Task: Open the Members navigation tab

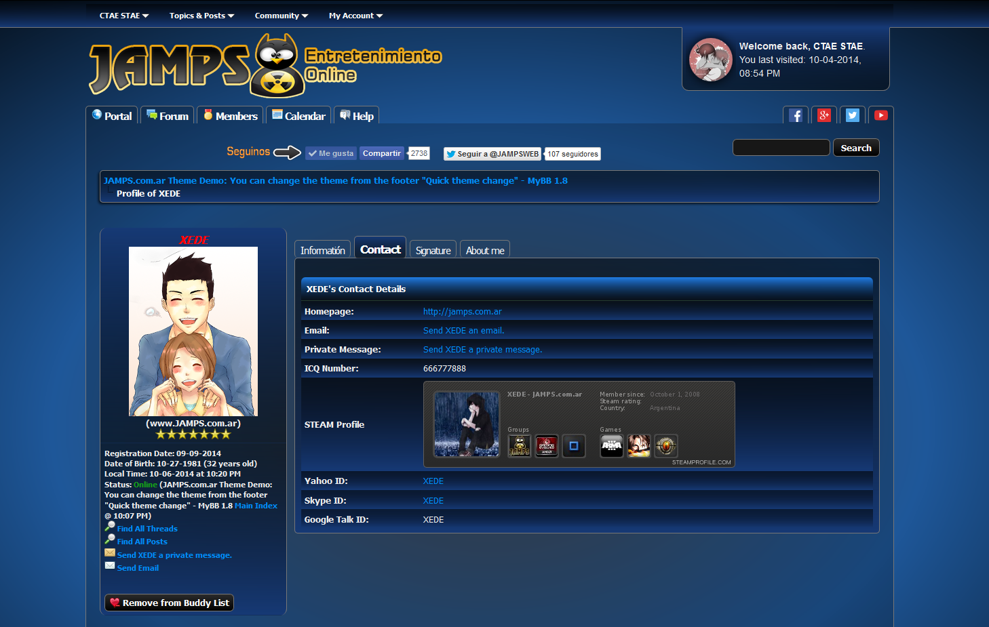Action: (231, 116)
